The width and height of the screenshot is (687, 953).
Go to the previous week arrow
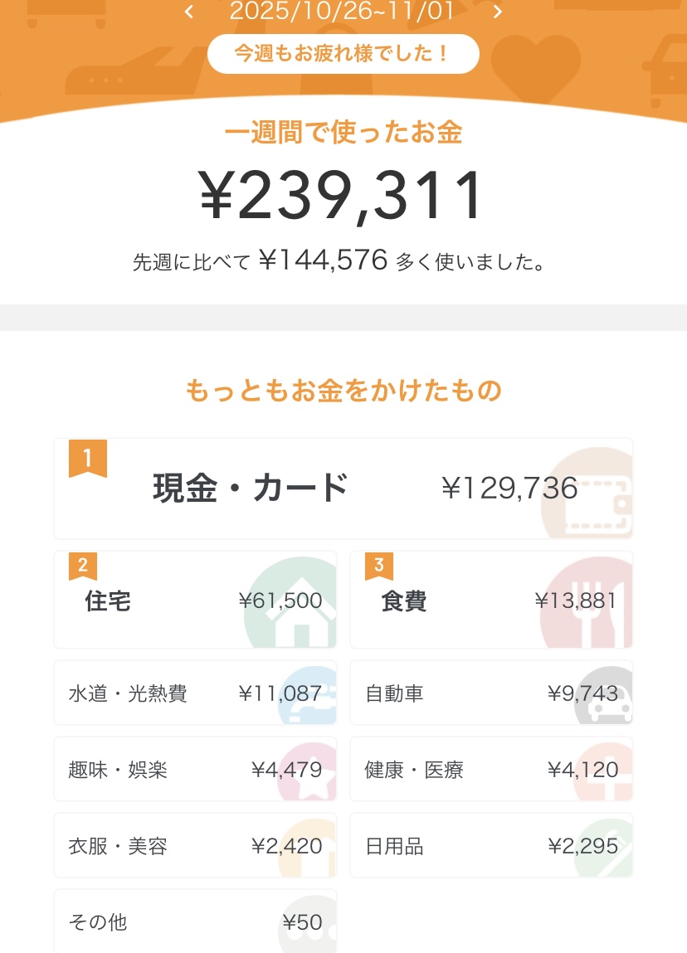(x=189, y=12)
